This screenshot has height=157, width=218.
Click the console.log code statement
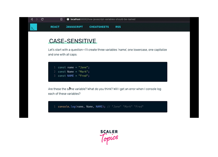(81, 107)
